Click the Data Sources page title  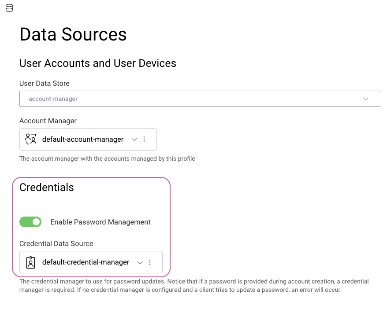[73, 34]
